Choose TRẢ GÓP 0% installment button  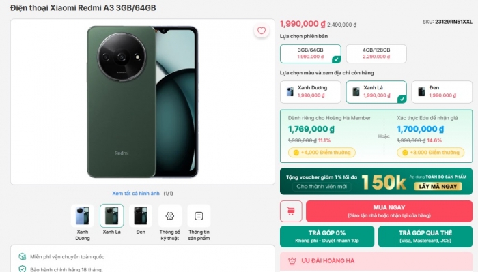[327, 237]
